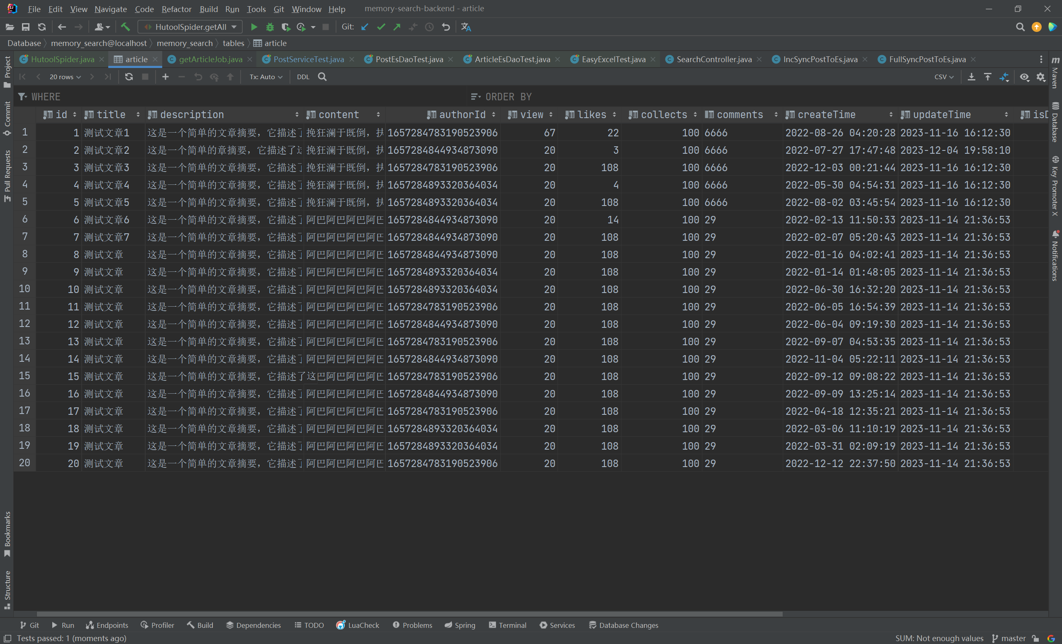Click the find magnifier next to DDL
1062x644 pixels.
(x=322, y=77)
